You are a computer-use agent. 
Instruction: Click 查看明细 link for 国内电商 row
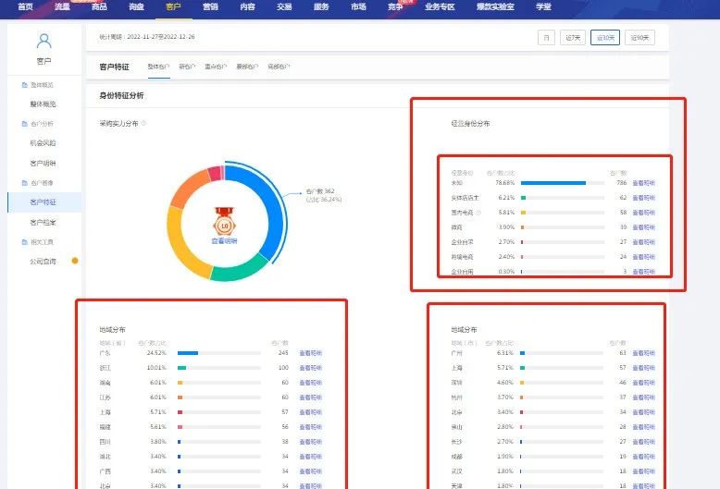(644, 213)
